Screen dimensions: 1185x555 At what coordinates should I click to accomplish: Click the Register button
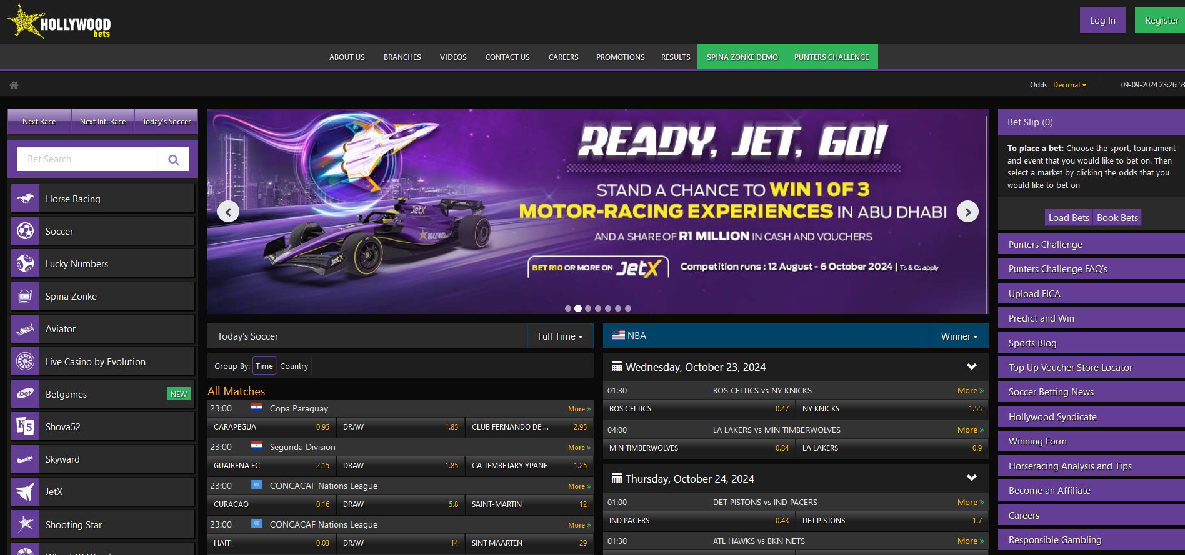pos(1161,21)
